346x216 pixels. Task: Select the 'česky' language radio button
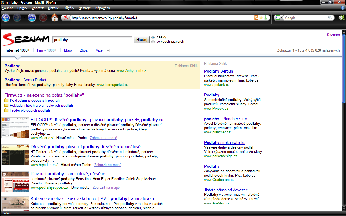(x=153, y=37)
